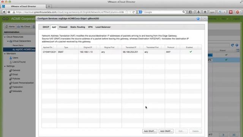Select the NAT tab

pyautogui.click(x=54, y=27)
